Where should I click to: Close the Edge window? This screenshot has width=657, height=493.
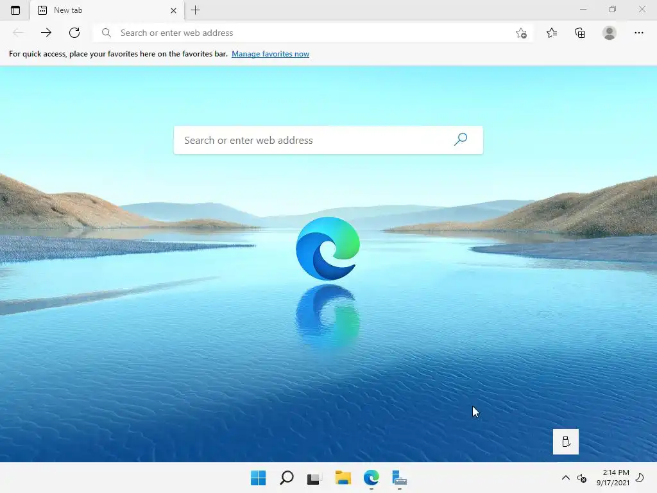[642, 9]
